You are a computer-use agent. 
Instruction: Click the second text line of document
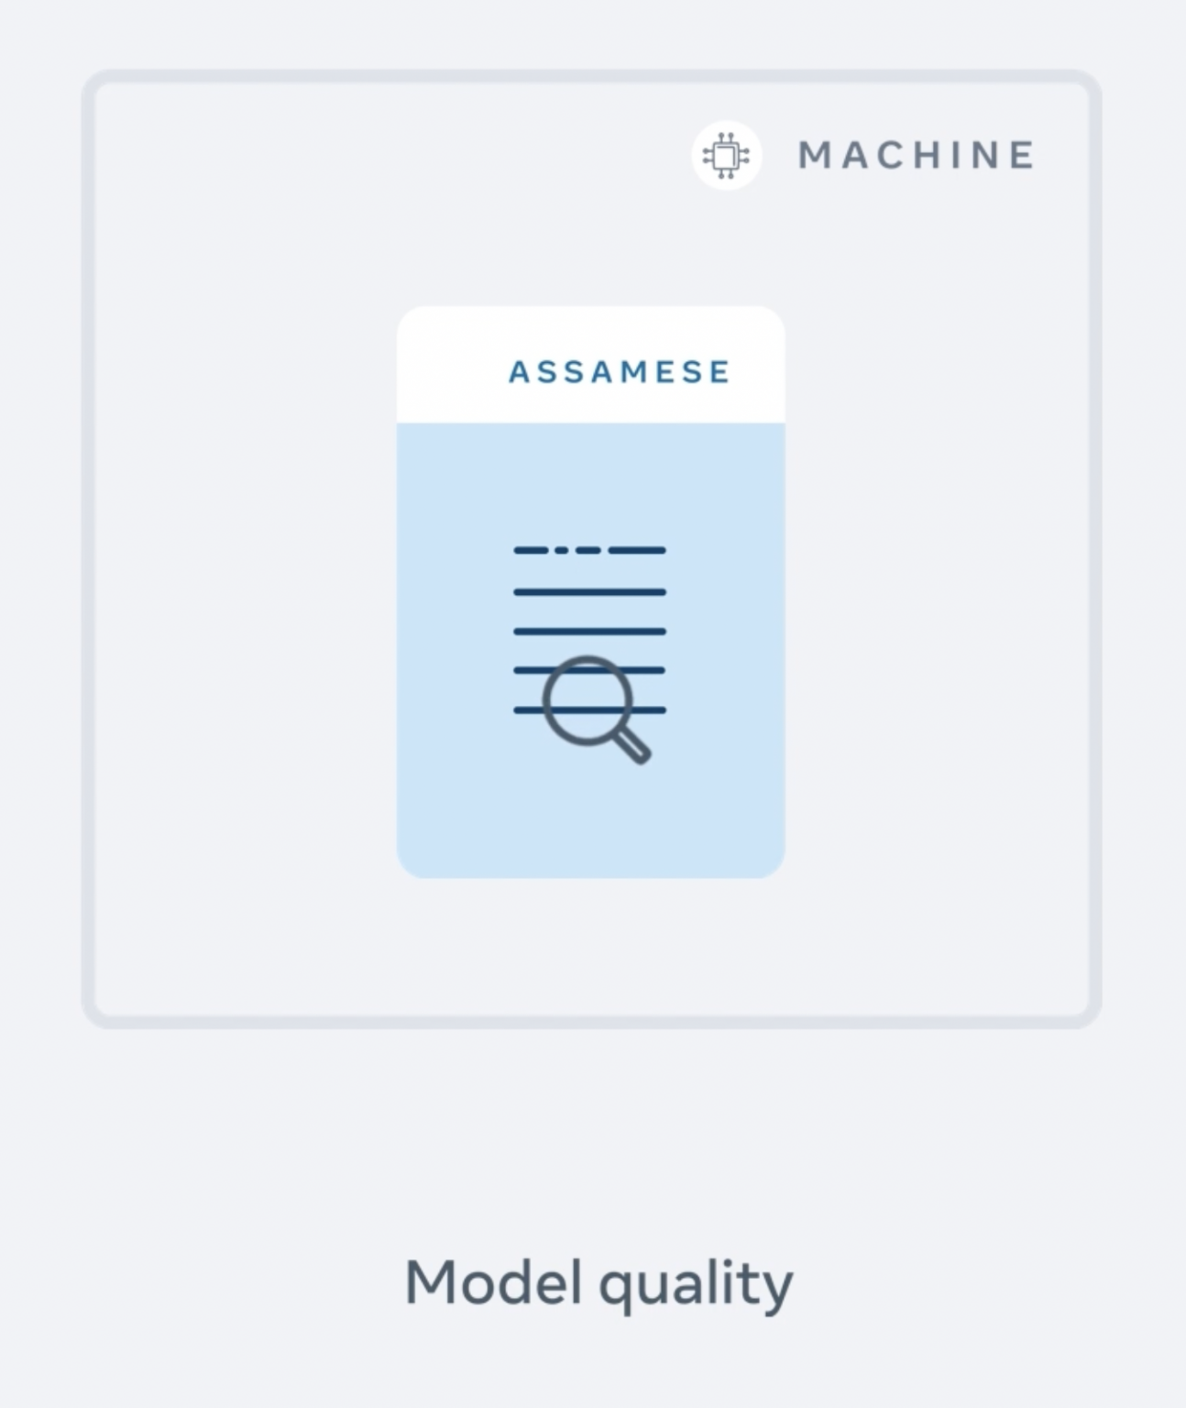(589, 592)
